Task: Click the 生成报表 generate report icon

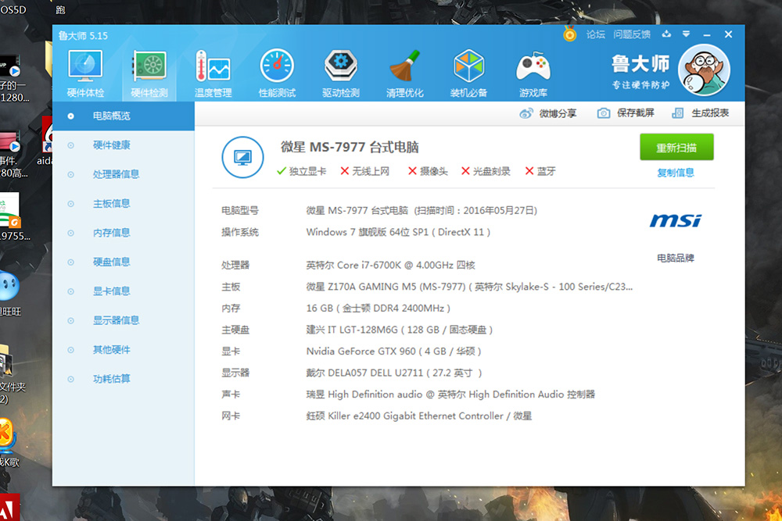Action: pos(678,113)
